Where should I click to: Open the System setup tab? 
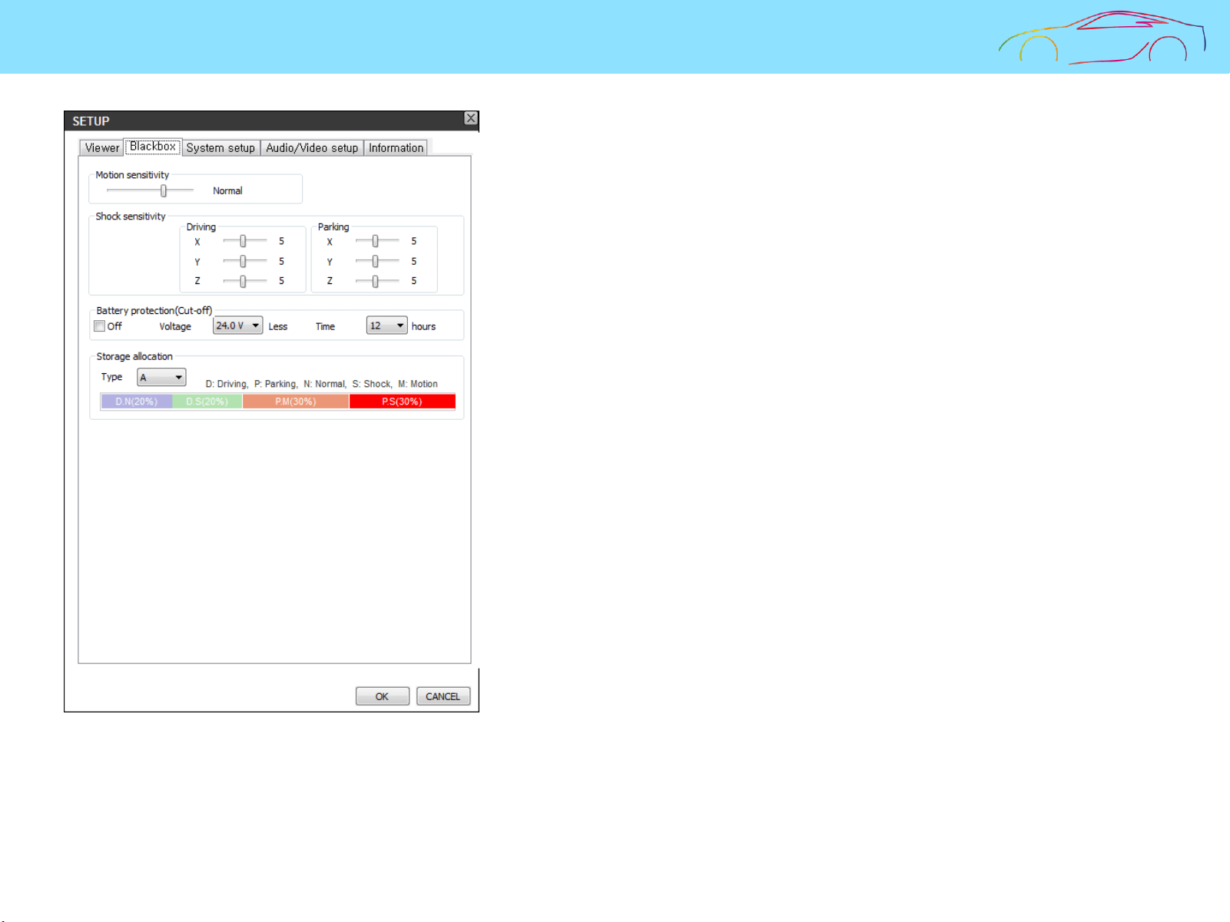220,148
